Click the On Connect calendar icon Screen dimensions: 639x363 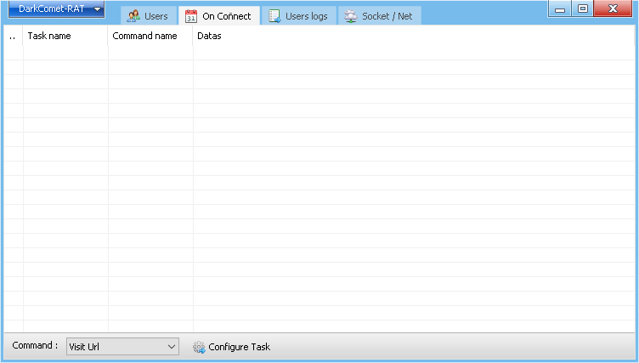coord(191,16)
